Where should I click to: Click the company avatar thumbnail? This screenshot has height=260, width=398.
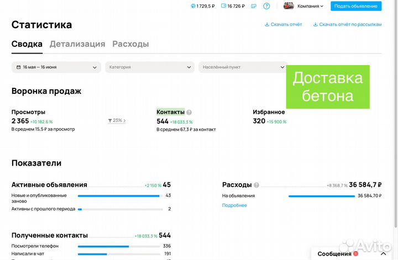[x=289, y=6]
